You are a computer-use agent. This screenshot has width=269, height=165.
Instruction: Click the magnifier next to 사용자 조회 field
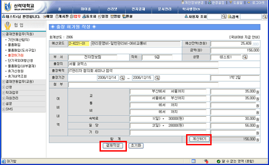[224, 17]
